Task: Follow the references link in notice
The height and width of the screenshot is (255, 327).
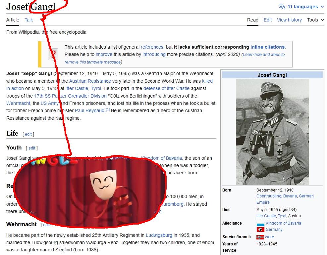Action: click(152, 47)
